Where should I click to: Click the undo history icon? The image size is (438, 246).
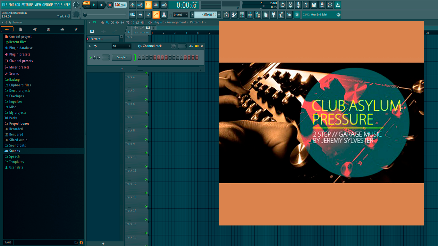[282, 5]
